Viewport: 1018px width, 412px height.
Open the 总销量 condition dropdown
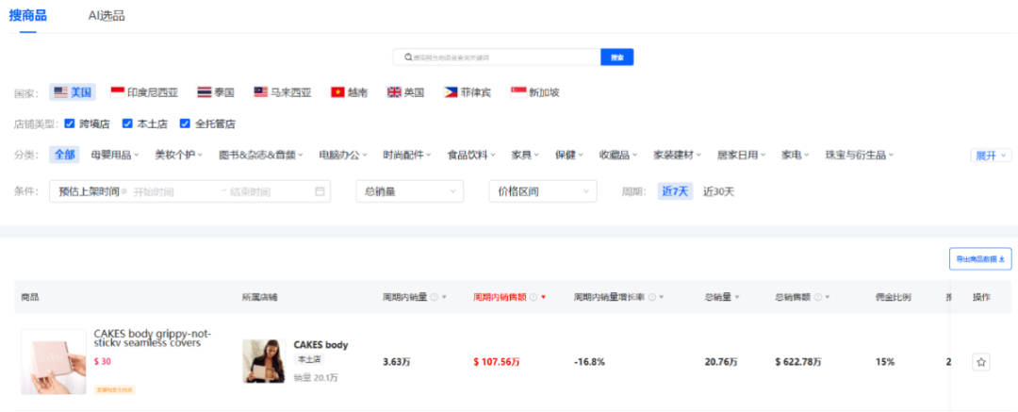(409, 191)
